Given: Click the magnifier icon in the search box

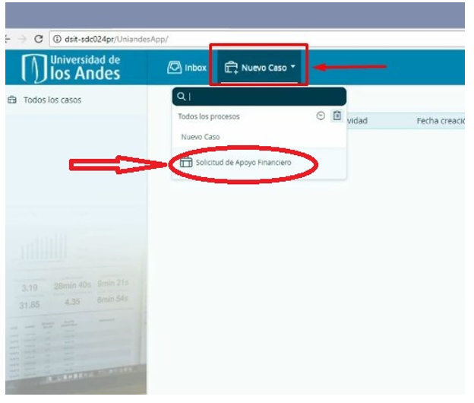Looking at the screenshot, I should pyautogui.click(x=182, y=97).
